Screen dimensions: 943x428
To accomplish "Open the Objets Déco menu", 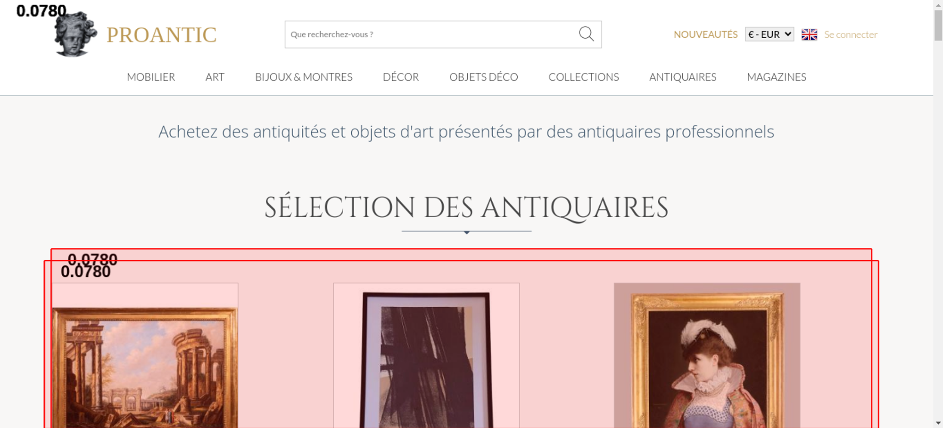I will (484, 77).
